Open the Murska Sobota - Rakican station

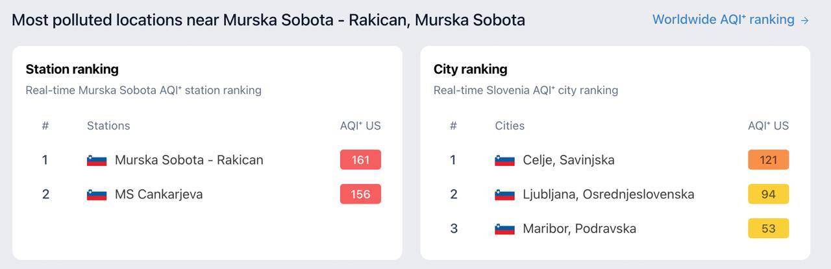189,160
